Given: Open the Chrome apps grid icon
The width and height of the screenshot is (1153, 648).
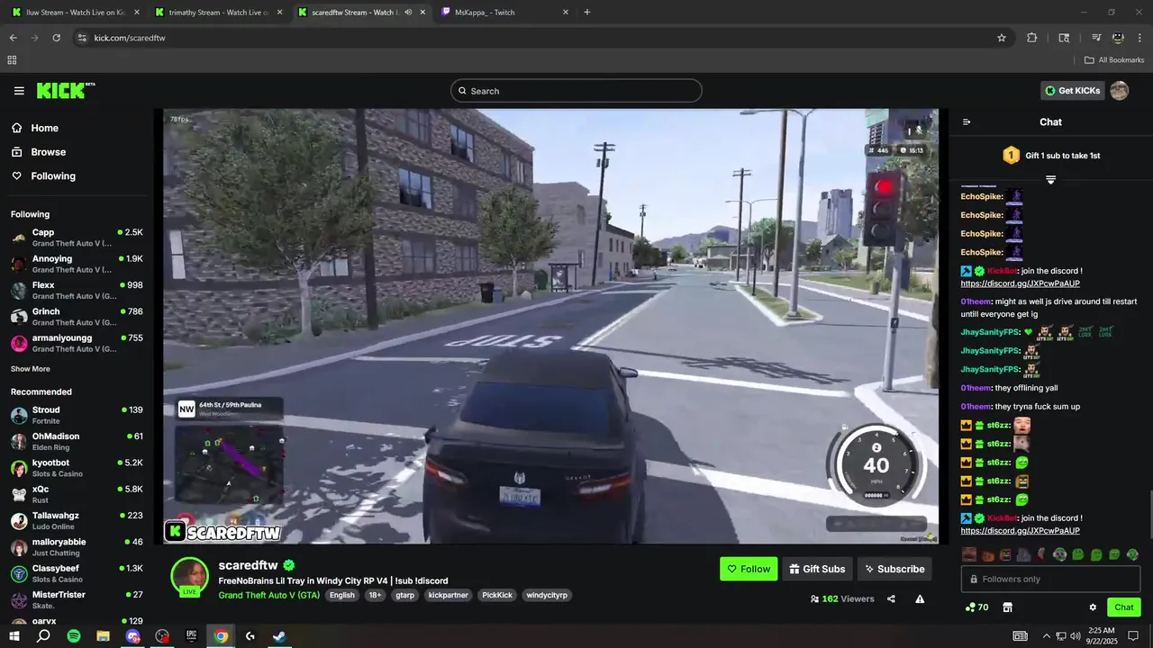Looking at the screenshot, I should 12,60.
